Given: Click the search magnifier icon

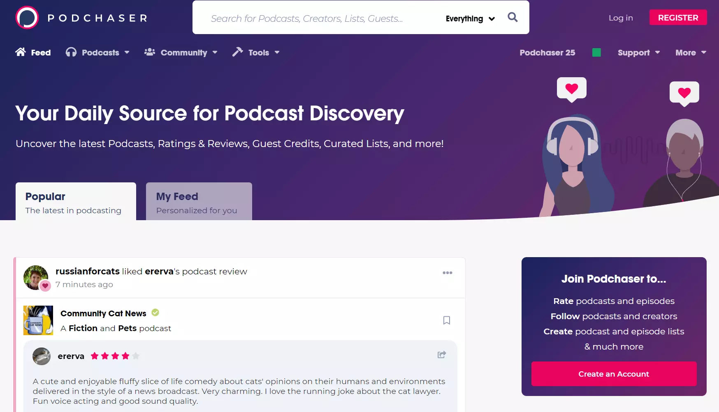Looking at the screenshot, I should (512, 17).
